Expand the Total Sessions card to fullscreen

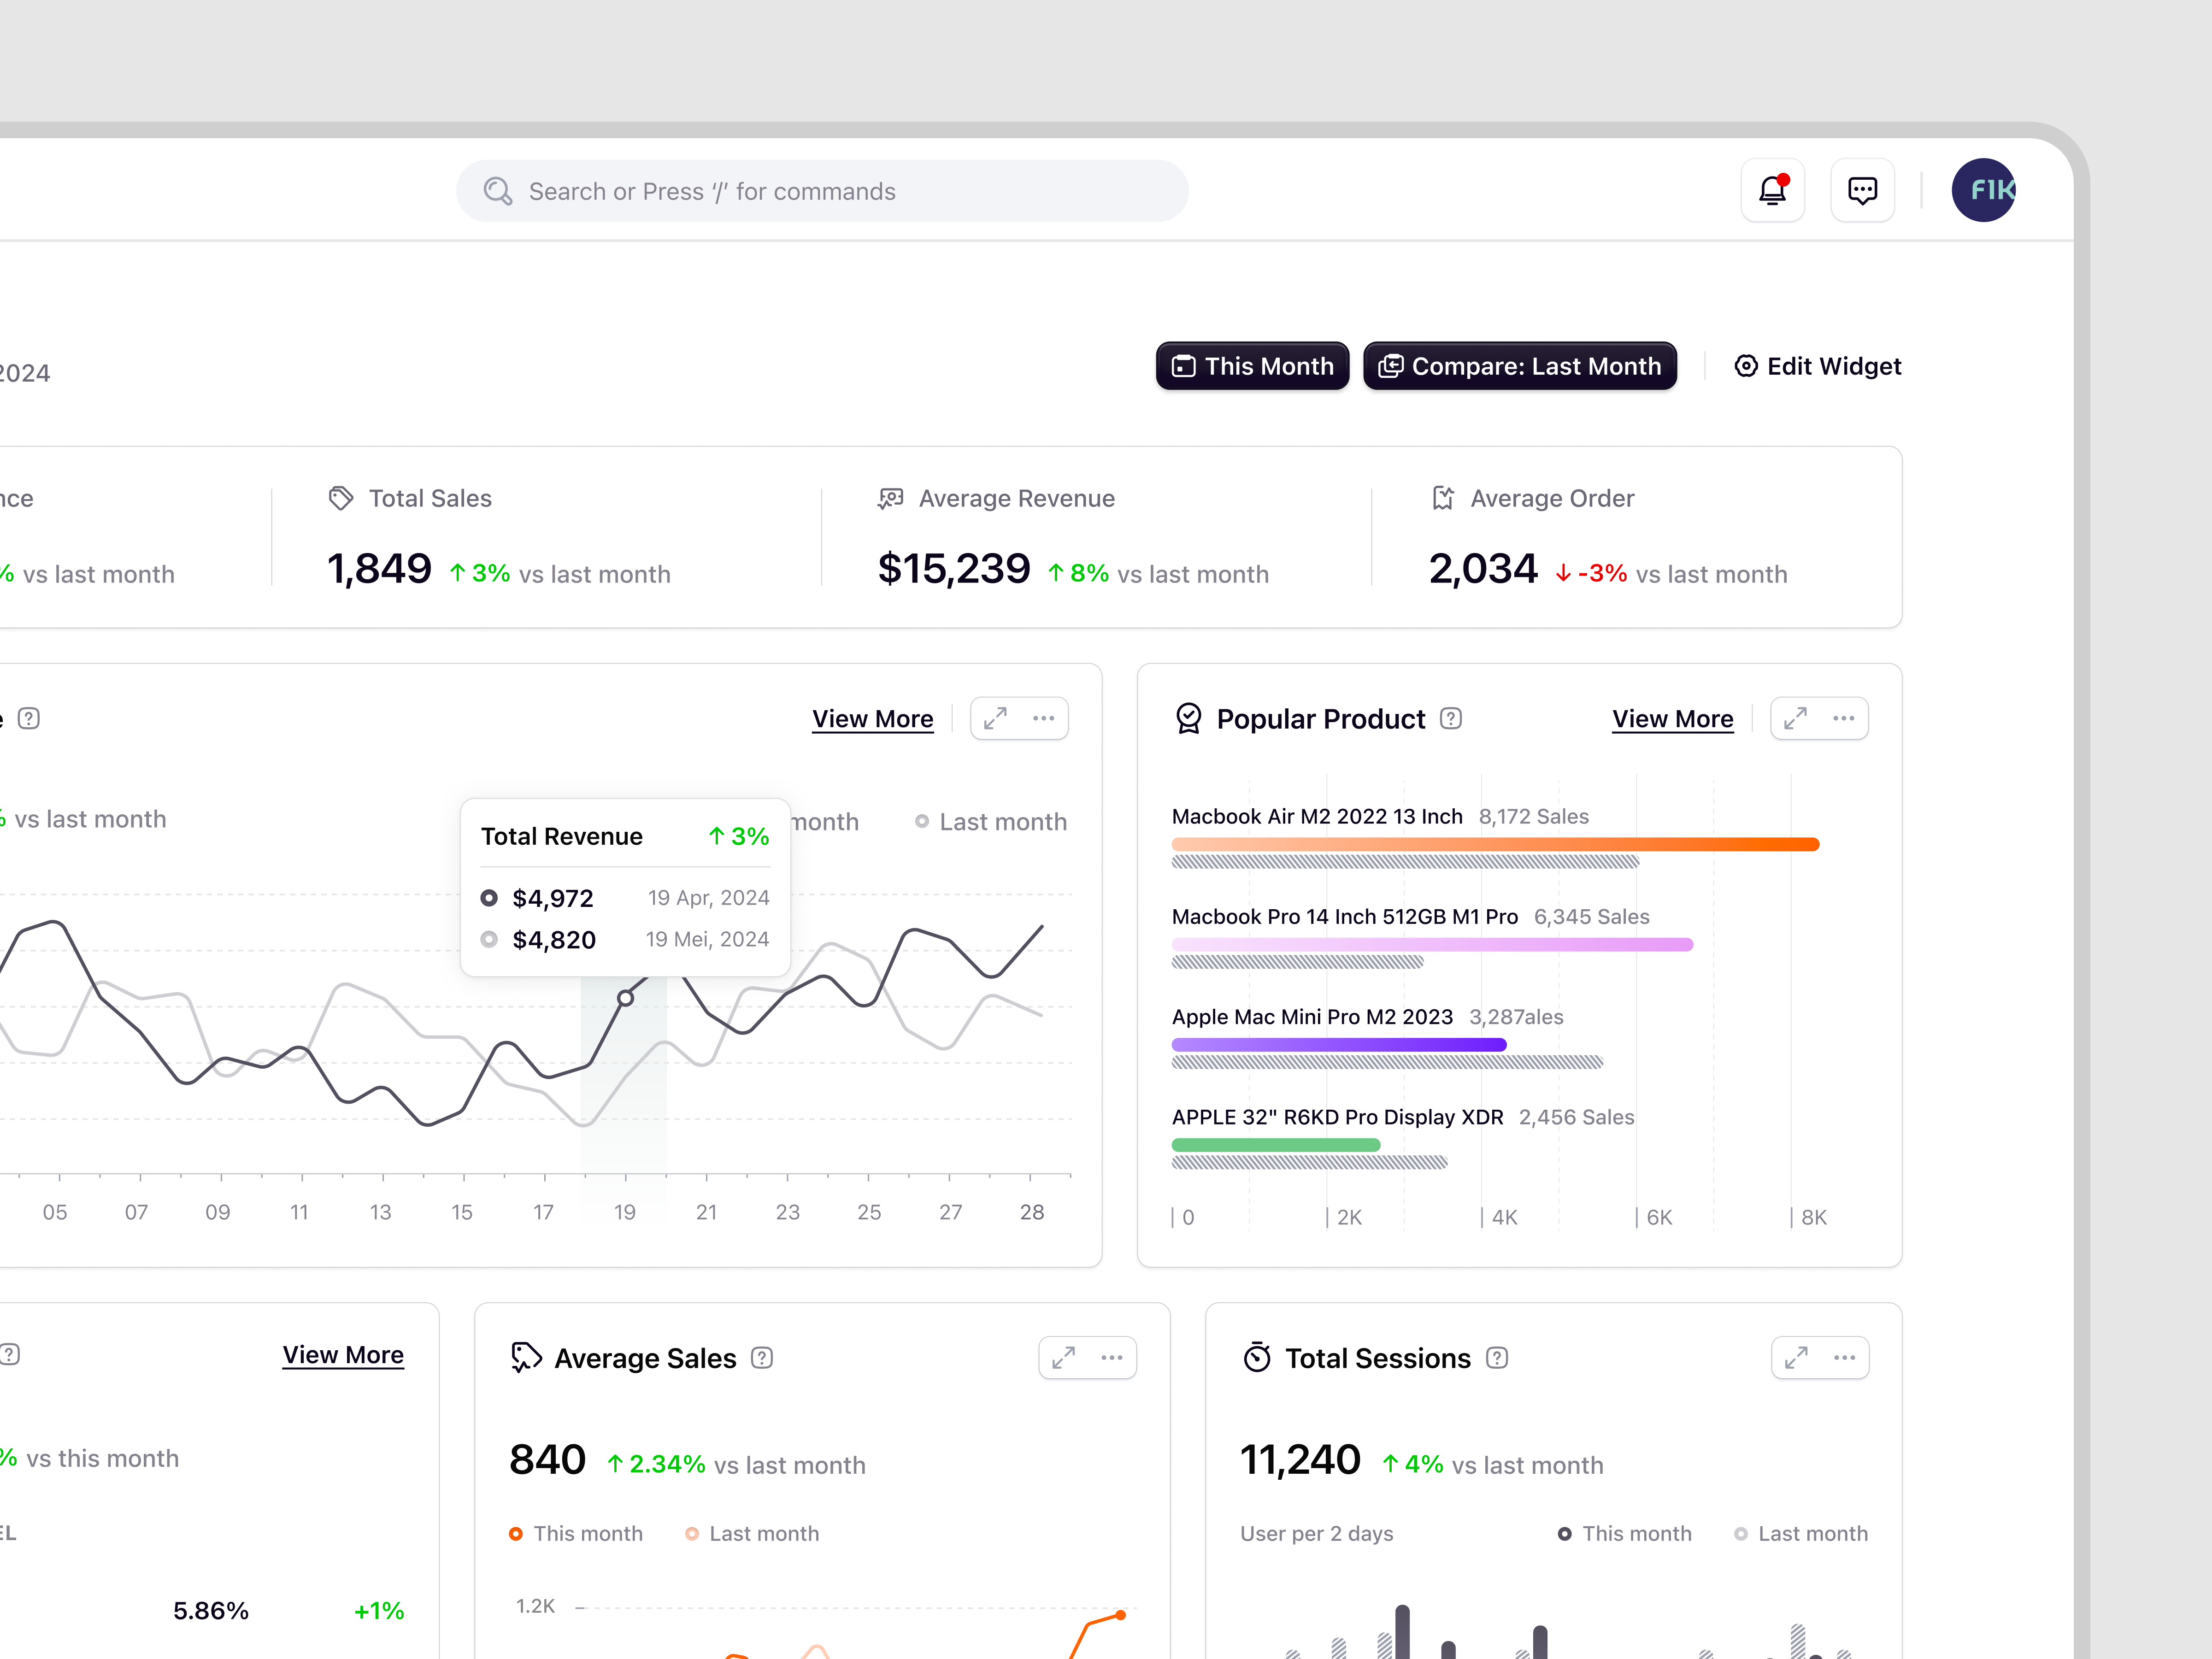pos(1795,1357)
